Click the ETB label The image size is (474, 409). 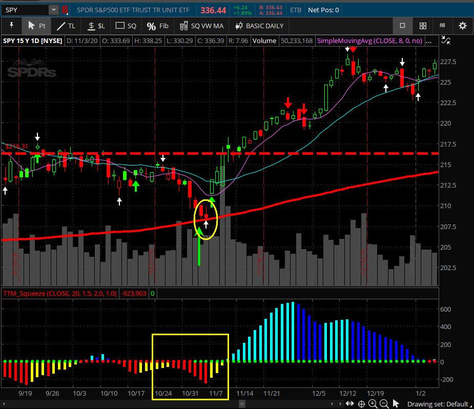[296, 10]
